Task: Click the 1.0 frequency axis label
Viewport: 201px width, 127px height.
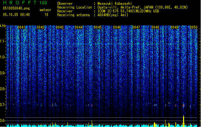Action: point(3,57)
